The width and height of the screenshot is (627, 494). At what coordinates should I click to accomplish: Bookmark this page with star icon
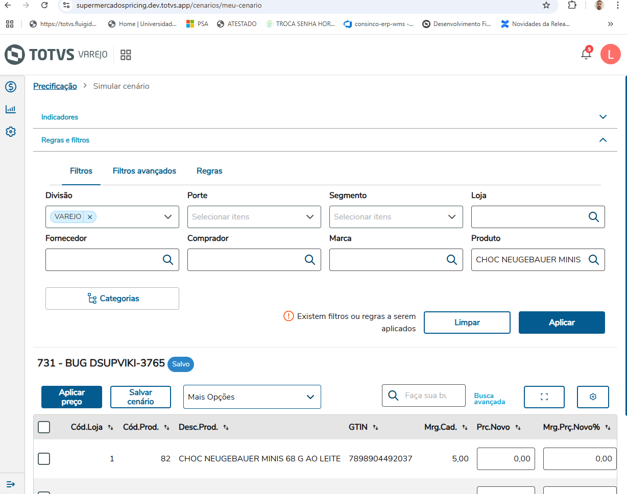tap(546, 5)
